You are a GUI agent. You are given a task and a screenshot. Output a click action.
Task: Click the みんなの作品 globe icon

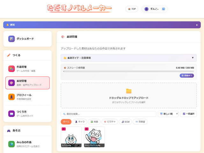tap(11, 144)
